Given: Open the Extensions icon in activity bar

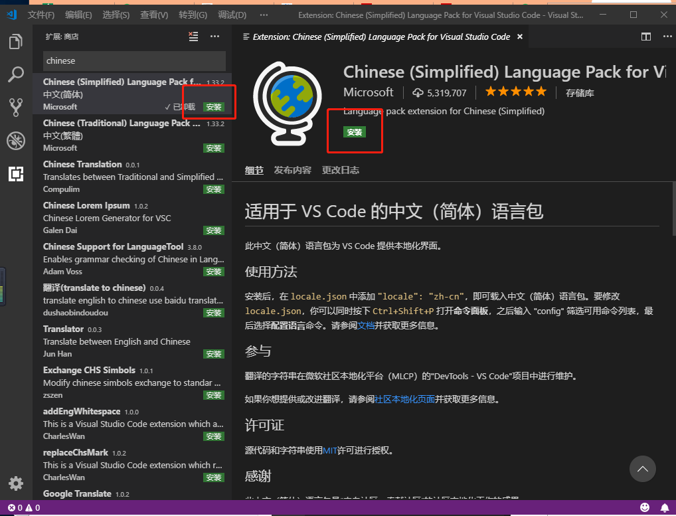Looking at the screenshot, I should point(15,174).
